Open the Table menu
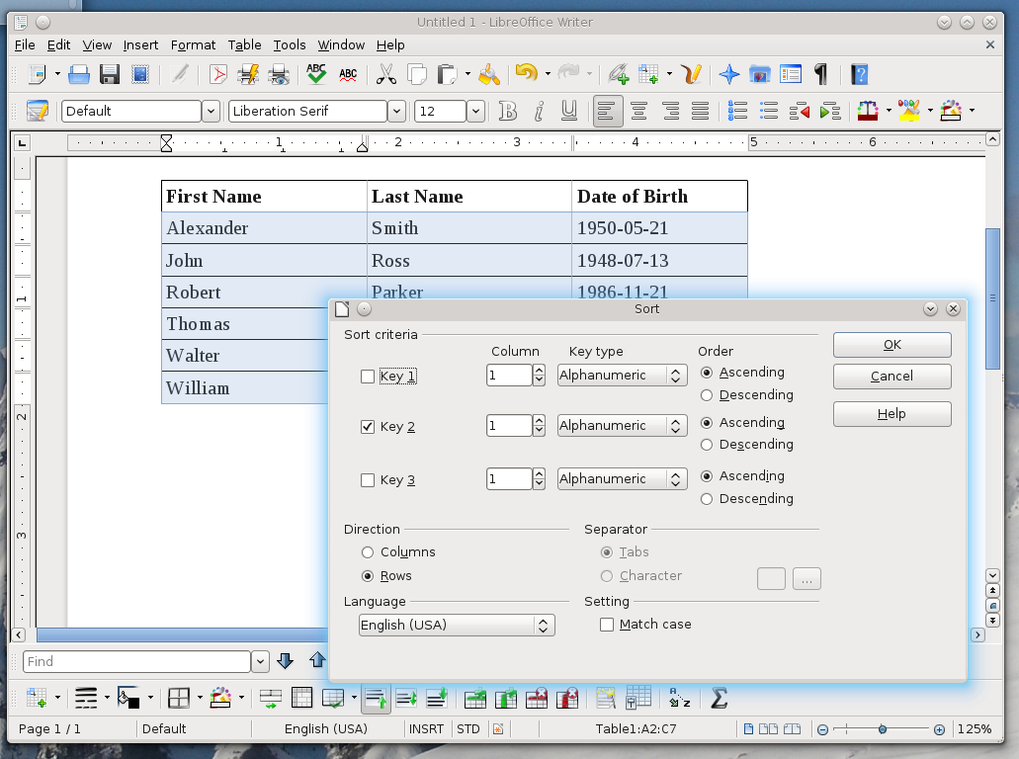The height and width of the screenshot is (759, 1019). (244, 44)
